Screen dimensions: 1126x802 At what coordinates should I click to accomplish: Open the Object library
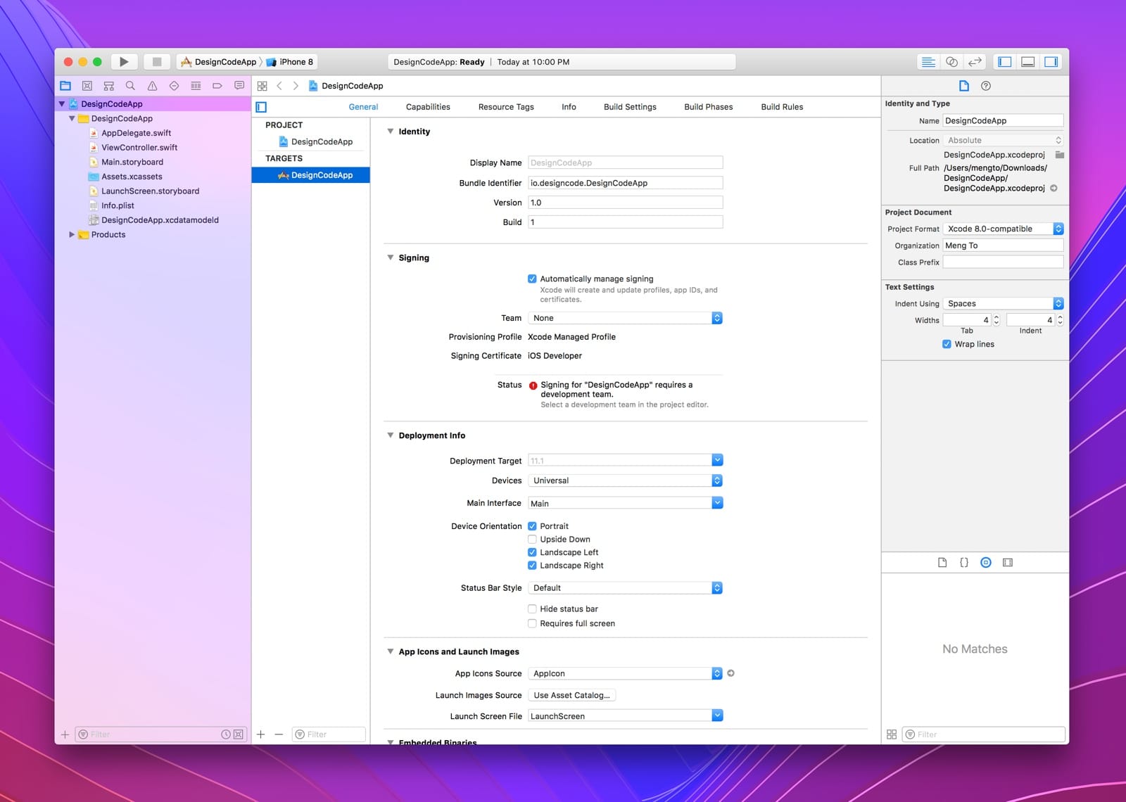point(986,563)
